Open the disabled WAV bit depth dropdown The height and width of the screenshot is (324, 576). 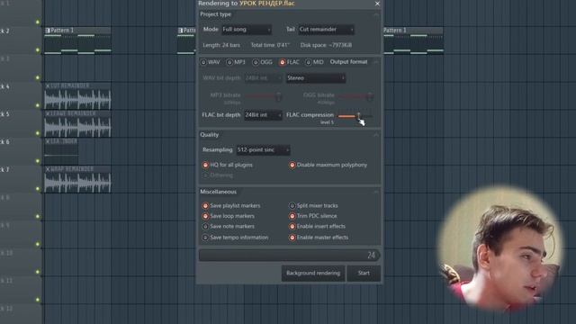263,78
